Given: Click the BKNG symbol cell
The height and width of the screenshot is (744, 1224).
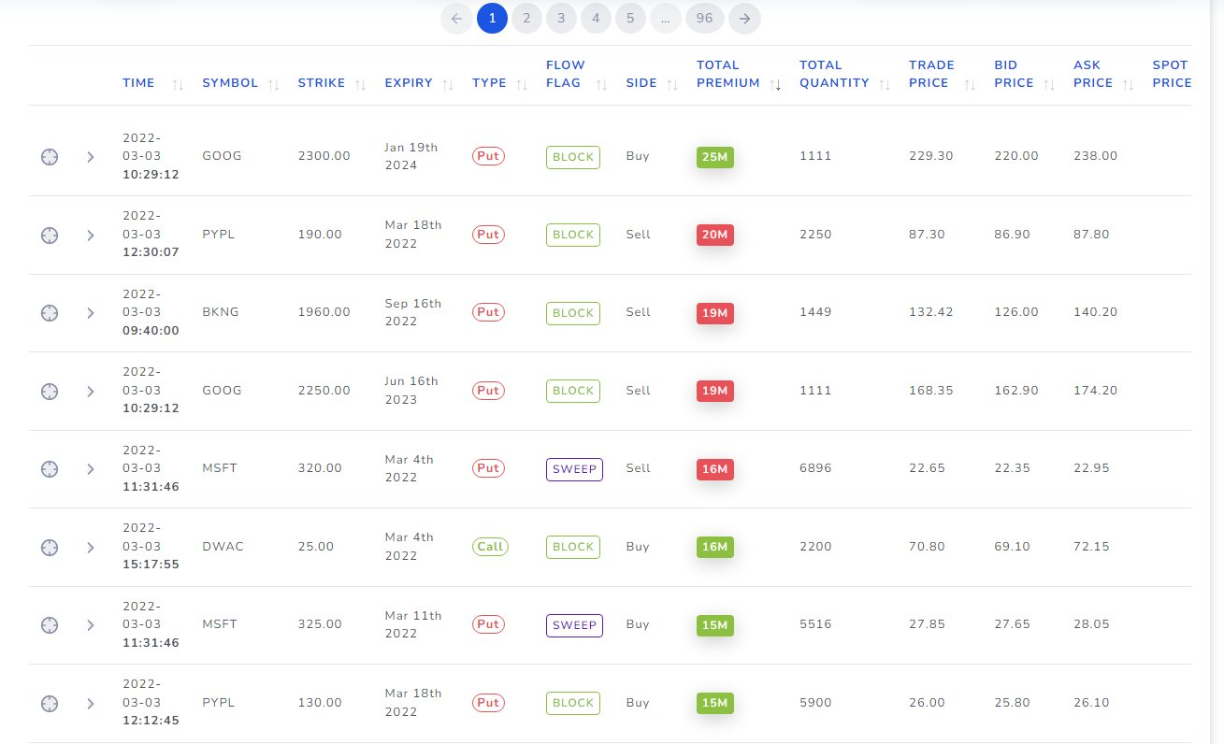Looking at the screenshot, I should pyautogui.click(x=221, y=312).
